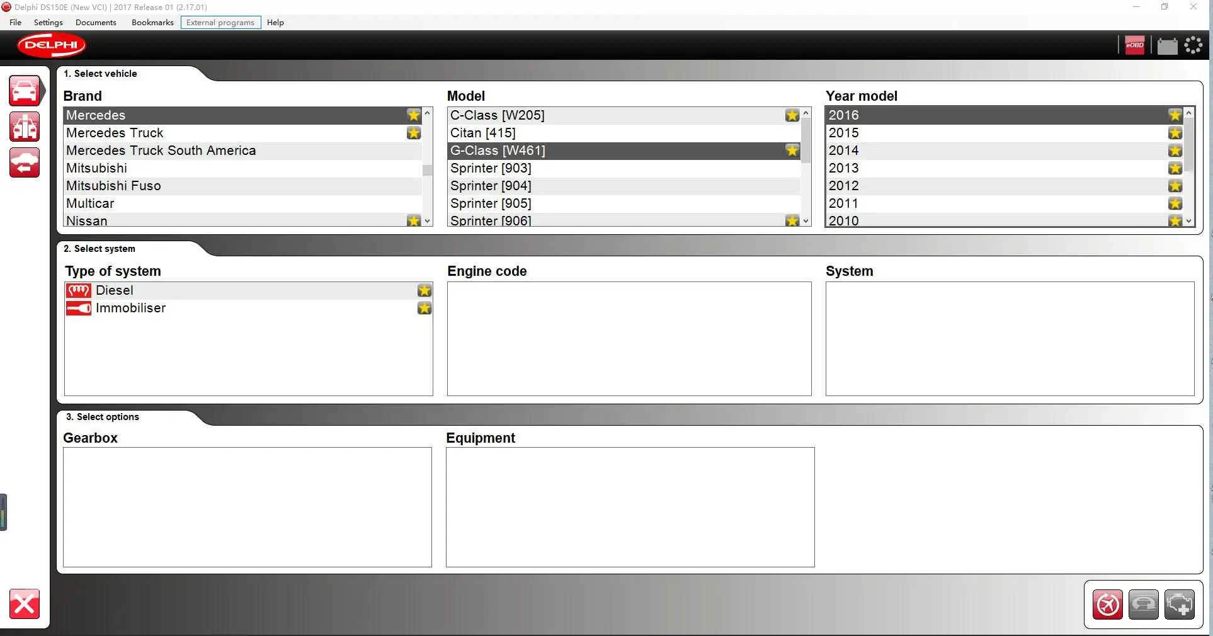1213x636 pixels.
Task: Start the red diagnostics scan button
Action: pyautogui.click(x=1108, y=605)
